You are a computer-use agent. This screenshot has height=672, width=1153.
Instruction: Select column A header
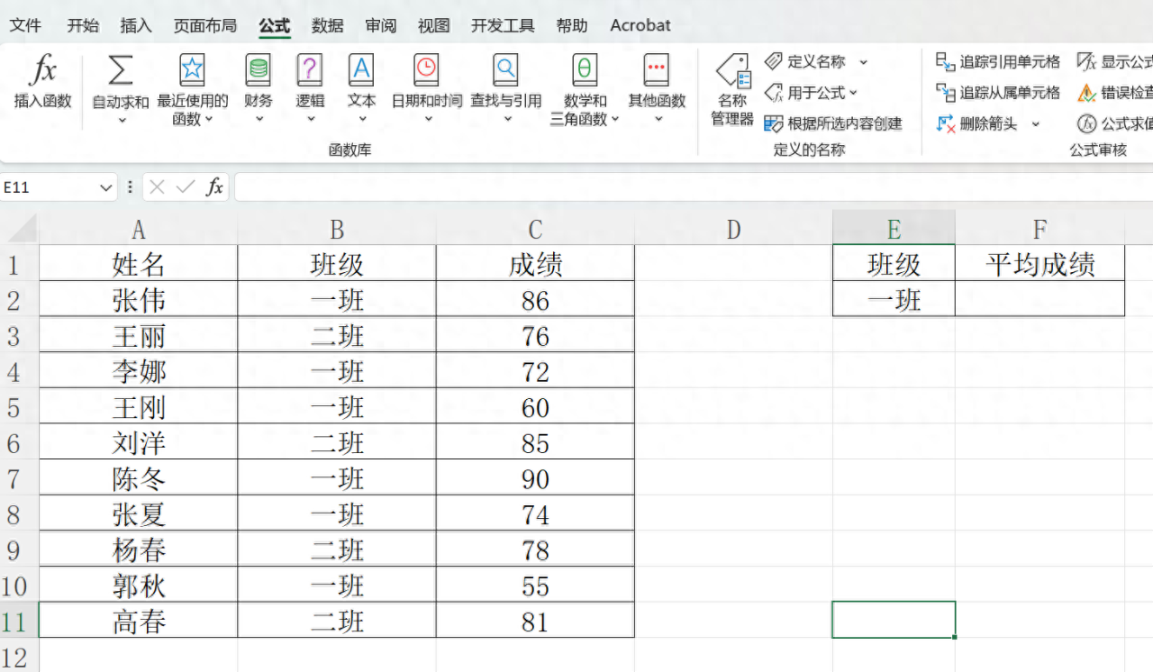tap(139, 230)
